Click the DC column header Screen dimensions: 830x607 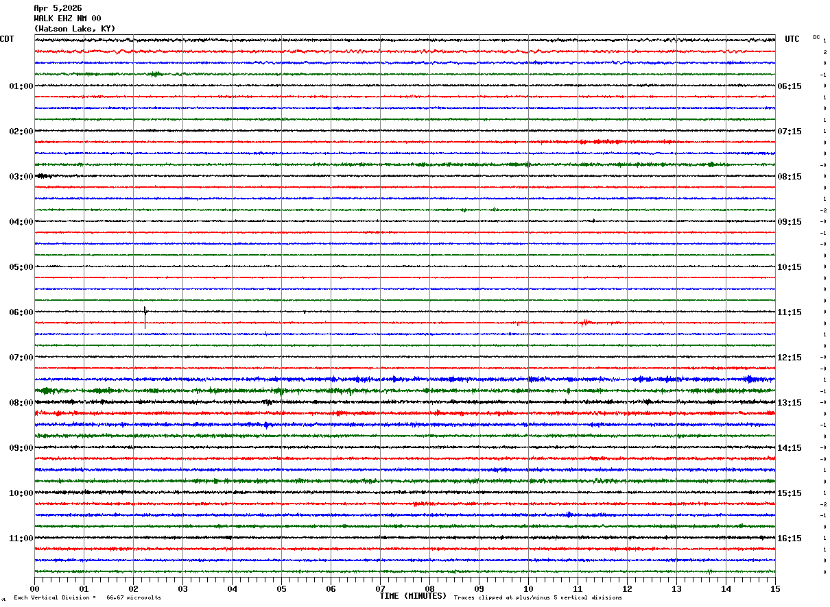816,37
